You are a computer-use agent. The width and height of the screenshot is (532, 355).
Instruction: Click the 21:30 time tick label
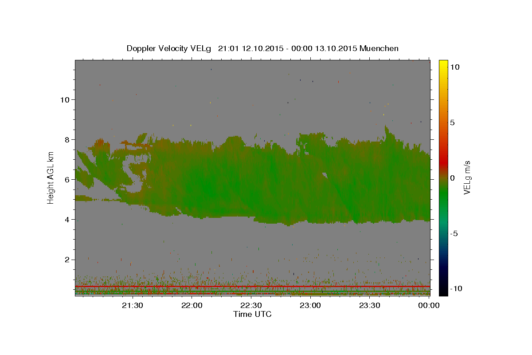(133, 305)
